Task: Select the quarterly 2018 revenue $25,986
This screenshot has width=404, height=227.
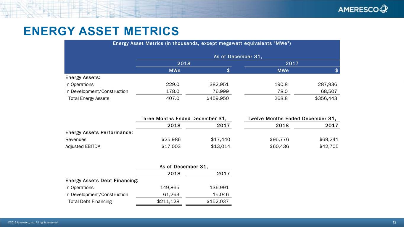Action: coord(171,139)
